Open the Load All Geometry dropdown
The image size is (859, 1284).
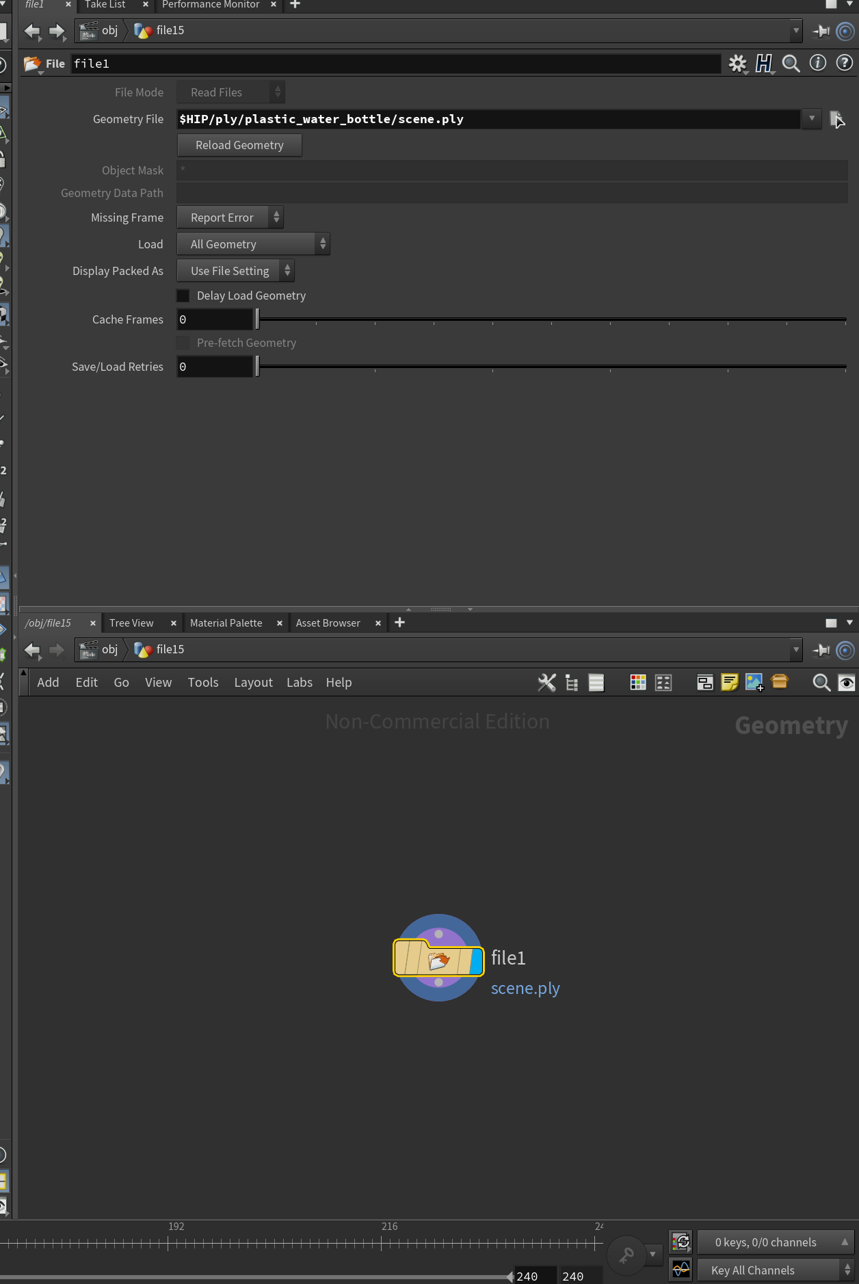(253, 244)
